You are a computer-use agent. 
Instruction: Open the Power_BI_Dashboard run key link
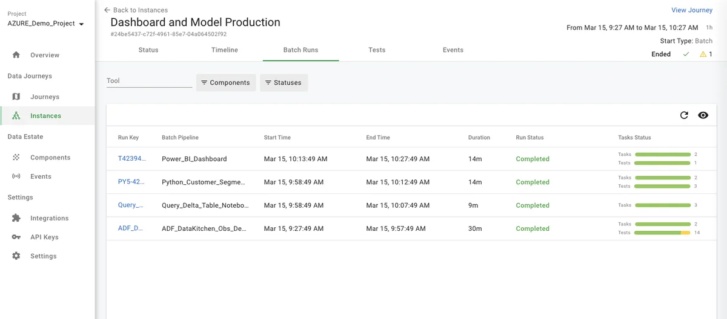[x=131, y=159]
